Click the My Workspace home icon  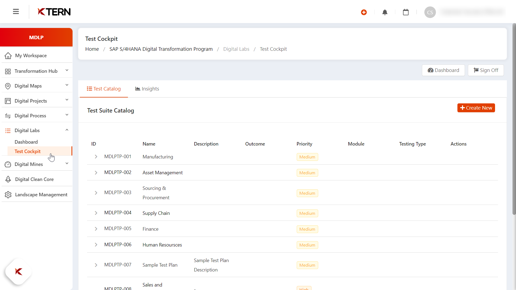pyautogui.click(x=8, y=56)
